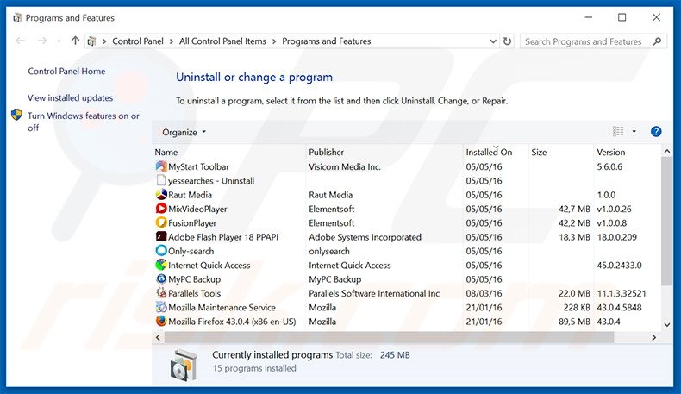Screen dimensions: 681x394
Task: Click the yessearches blank file icon
Action: coord(161,180)
